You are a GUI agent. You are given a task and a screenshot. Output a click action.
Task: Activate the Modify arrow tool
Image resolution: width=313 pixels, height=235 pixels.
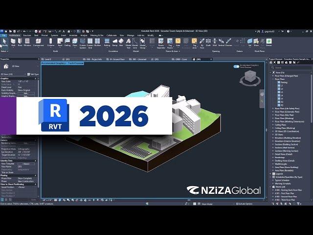point(4,43)
